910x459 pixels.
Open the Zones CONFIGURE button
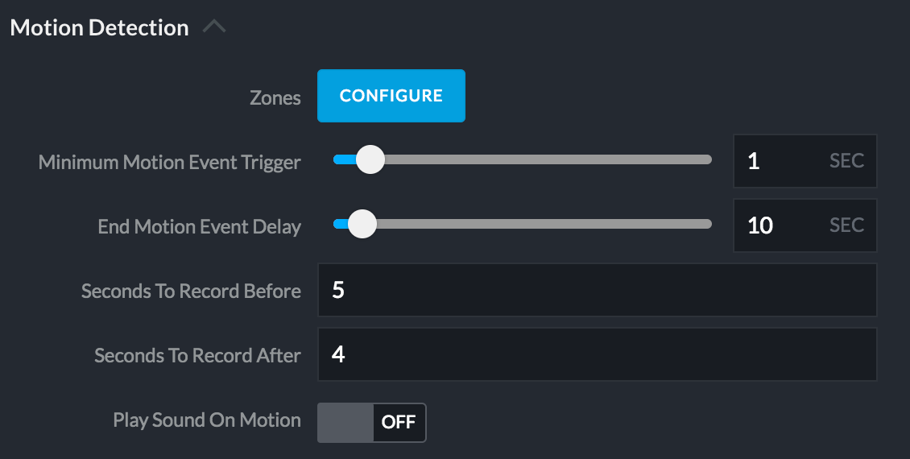(x=391, y=96)
